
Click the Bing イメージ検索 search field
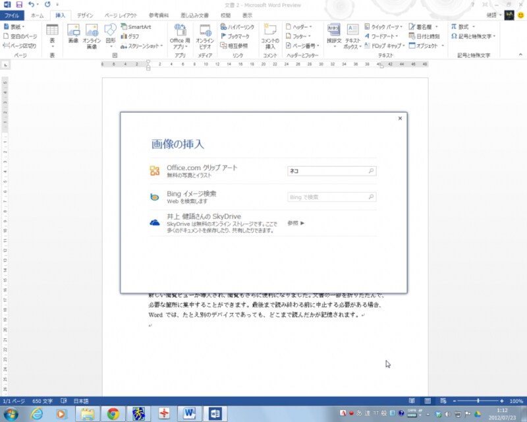(x=329, y=197)
